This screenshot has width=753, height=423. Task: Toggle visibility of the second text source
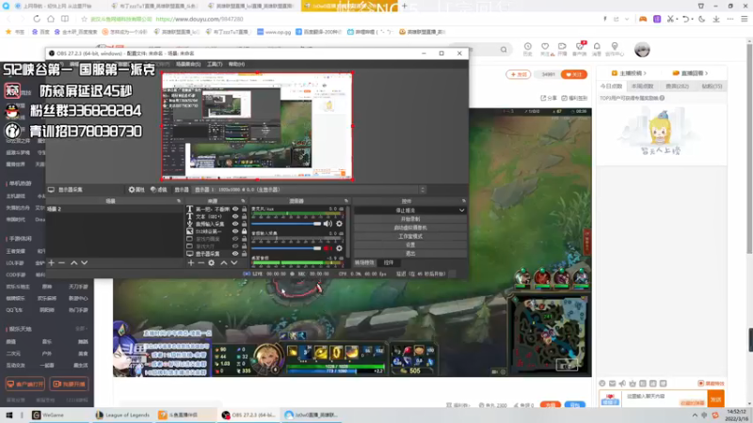pyautogui.click(x=235, y=216)
